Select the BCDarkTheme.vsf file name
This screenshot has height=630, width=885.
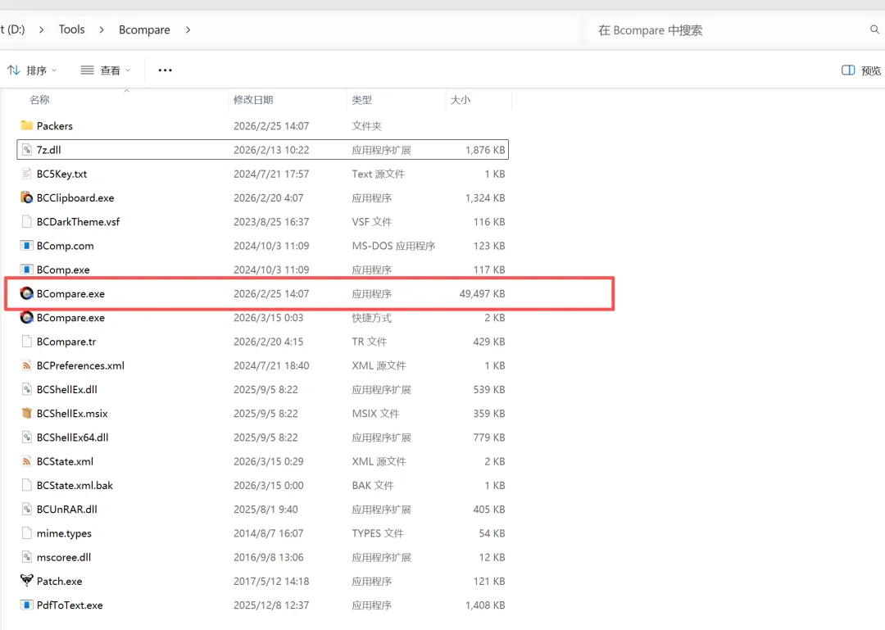click(78, 222)
